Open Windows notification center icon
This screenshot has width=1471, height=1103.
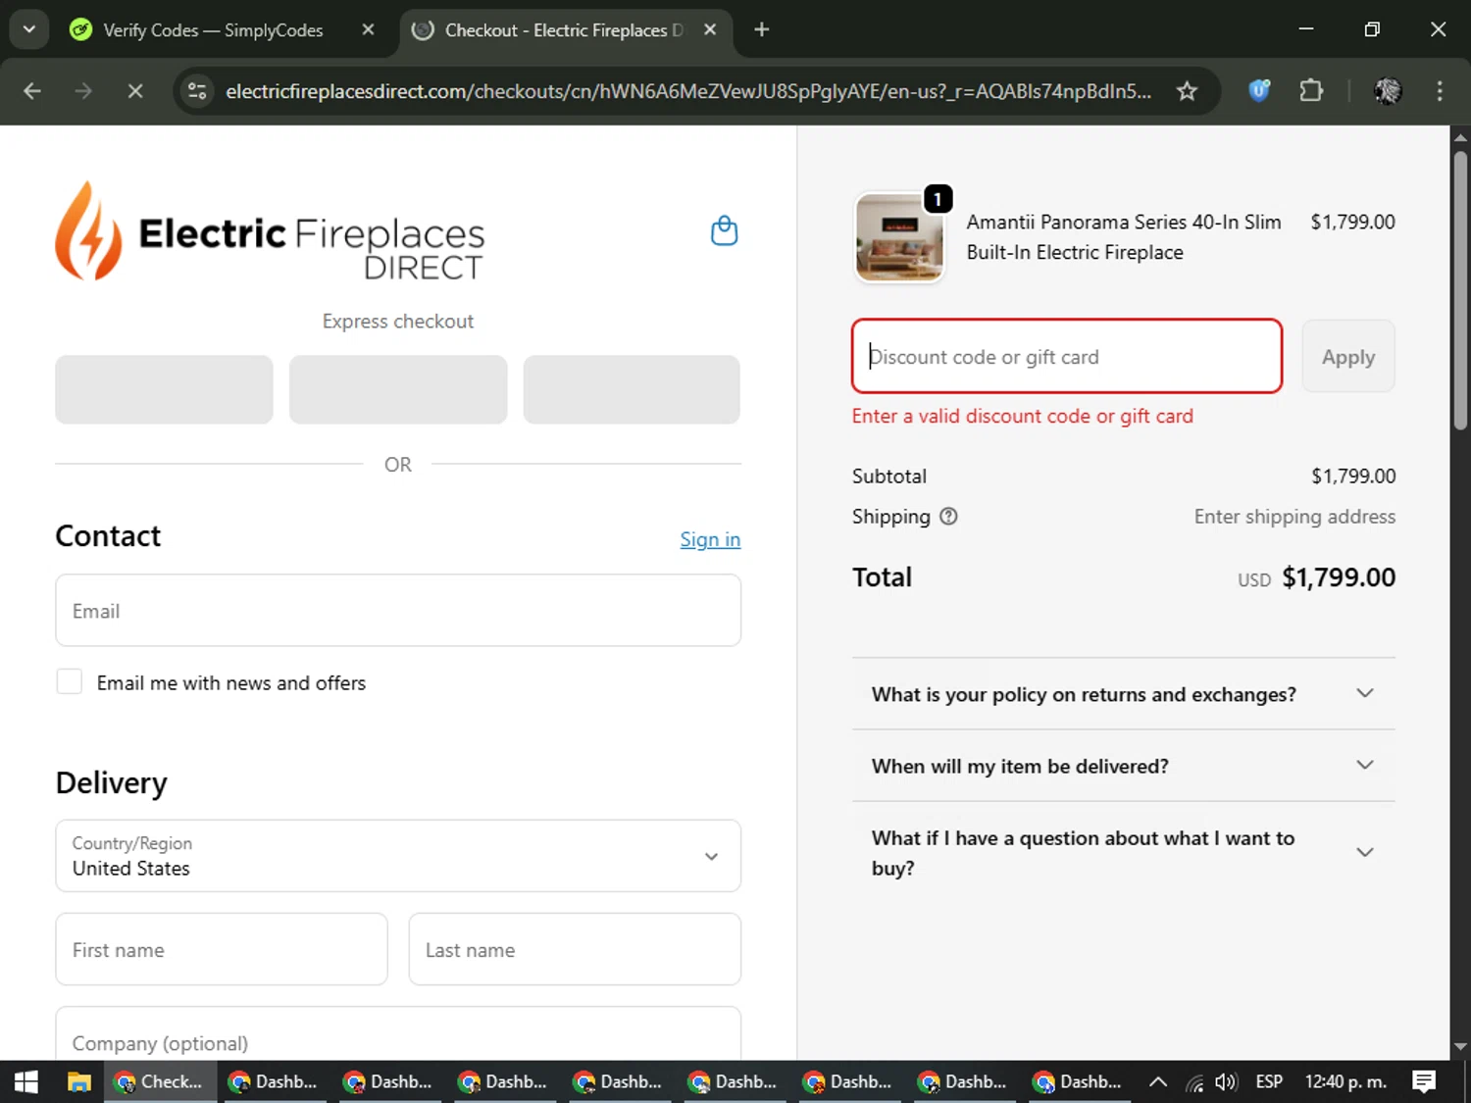1424,1081
